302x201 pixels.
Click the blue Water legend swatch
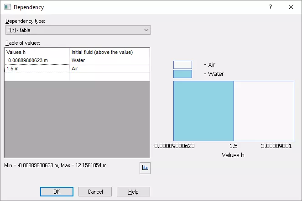182,74
